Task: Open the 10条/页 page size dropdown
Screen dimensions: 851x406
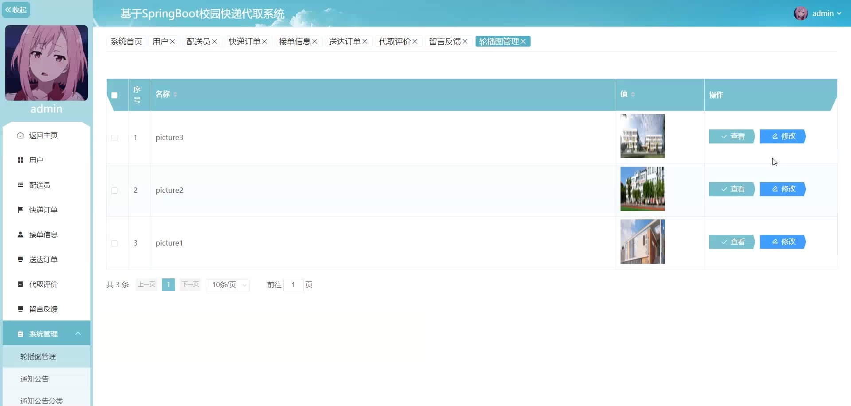Action: click(x=228, y=285)
